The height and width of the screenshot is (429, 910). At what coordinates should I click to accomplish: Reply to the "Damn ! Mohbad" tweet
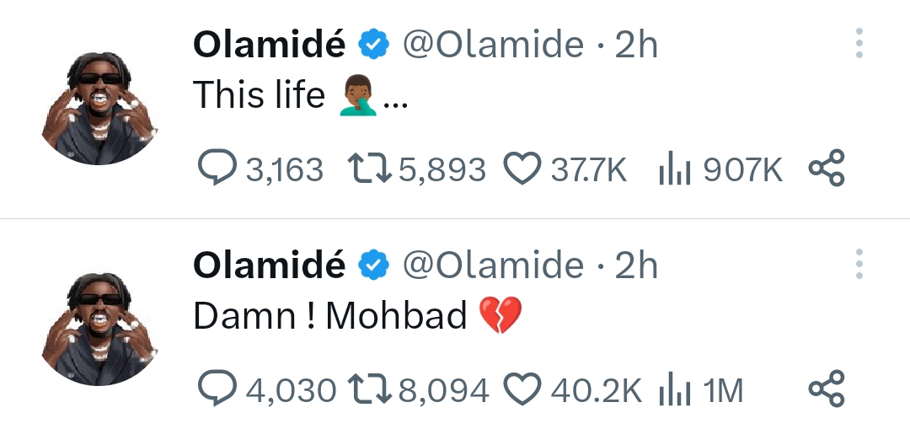[x=216, y=389]
